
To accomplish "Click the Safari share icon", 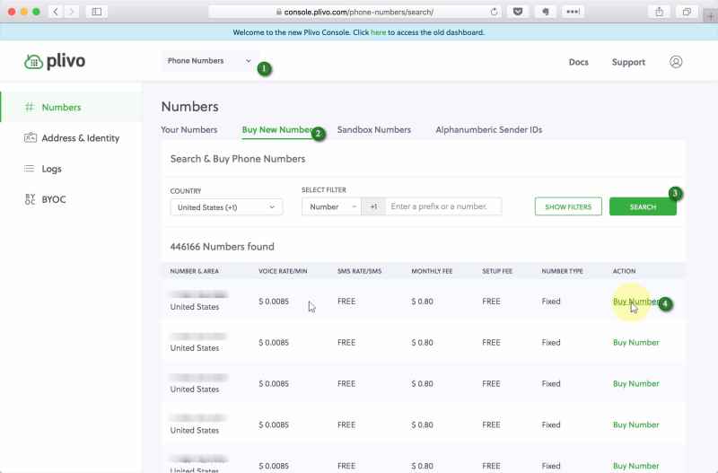I will pyautogui.click(x=659, y=12).
